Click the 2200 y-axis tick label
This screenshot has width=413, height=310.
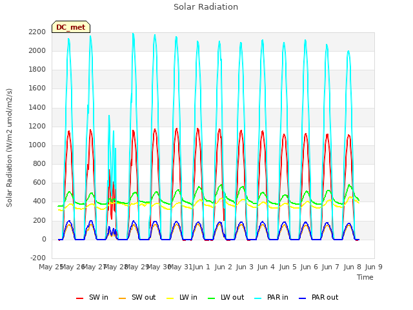tap(37, 32)
